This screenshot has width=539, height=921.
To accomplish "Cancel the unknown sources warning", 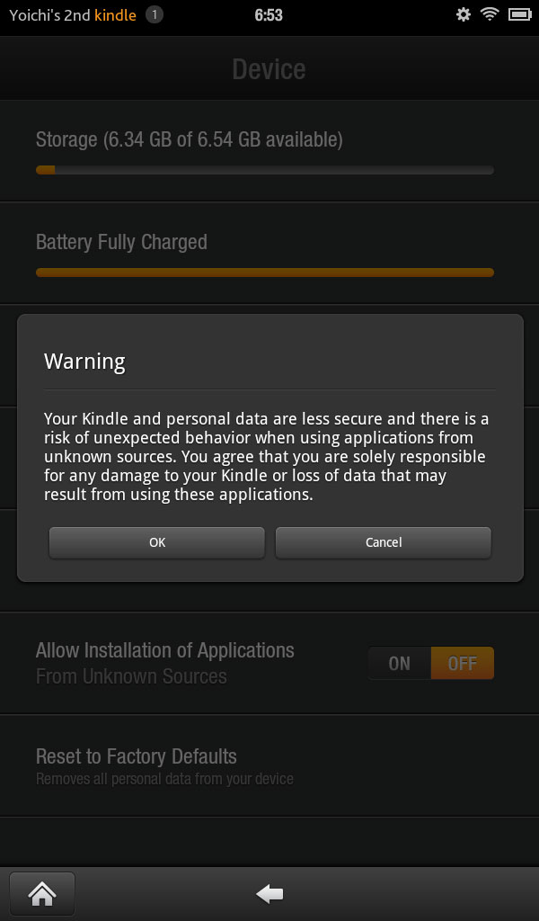I will pos(383,542).
